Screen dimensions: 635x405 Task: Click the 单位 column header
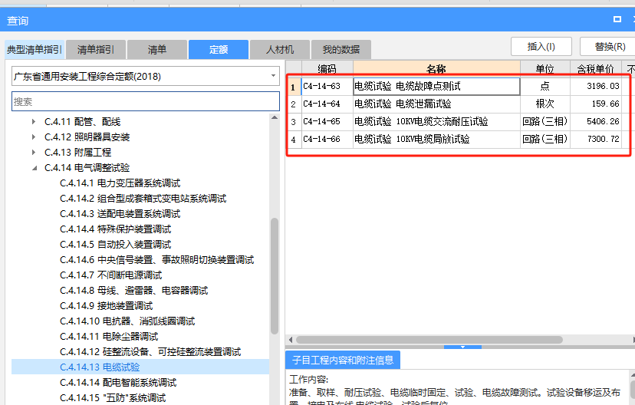click(545, 67)
